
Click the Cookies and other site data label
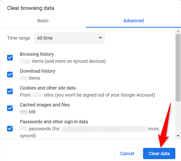(x=48, y=88)
